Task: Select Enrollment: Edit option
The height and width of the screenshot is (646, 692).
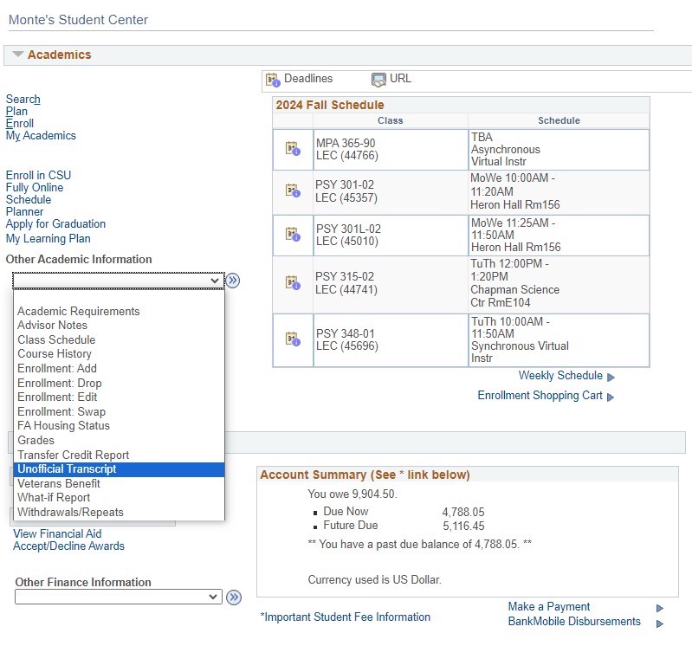Action: point(119,397)
